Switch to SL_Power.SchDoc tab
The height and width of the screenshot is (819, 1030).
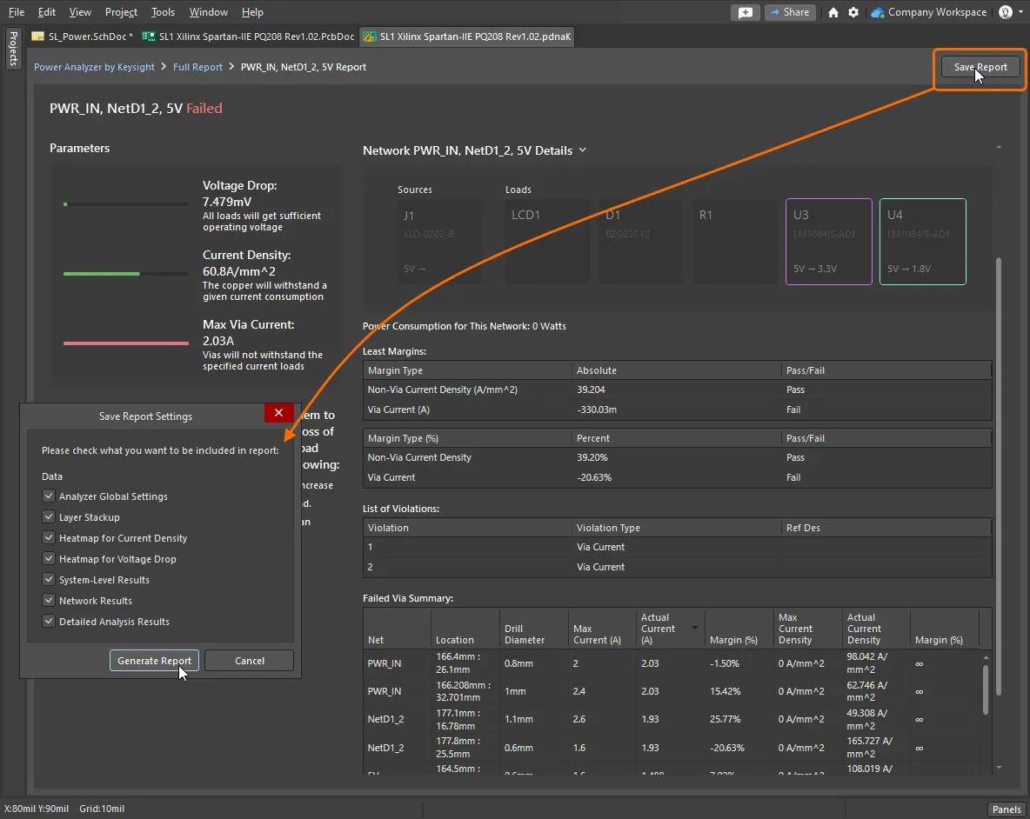point(84,37)
